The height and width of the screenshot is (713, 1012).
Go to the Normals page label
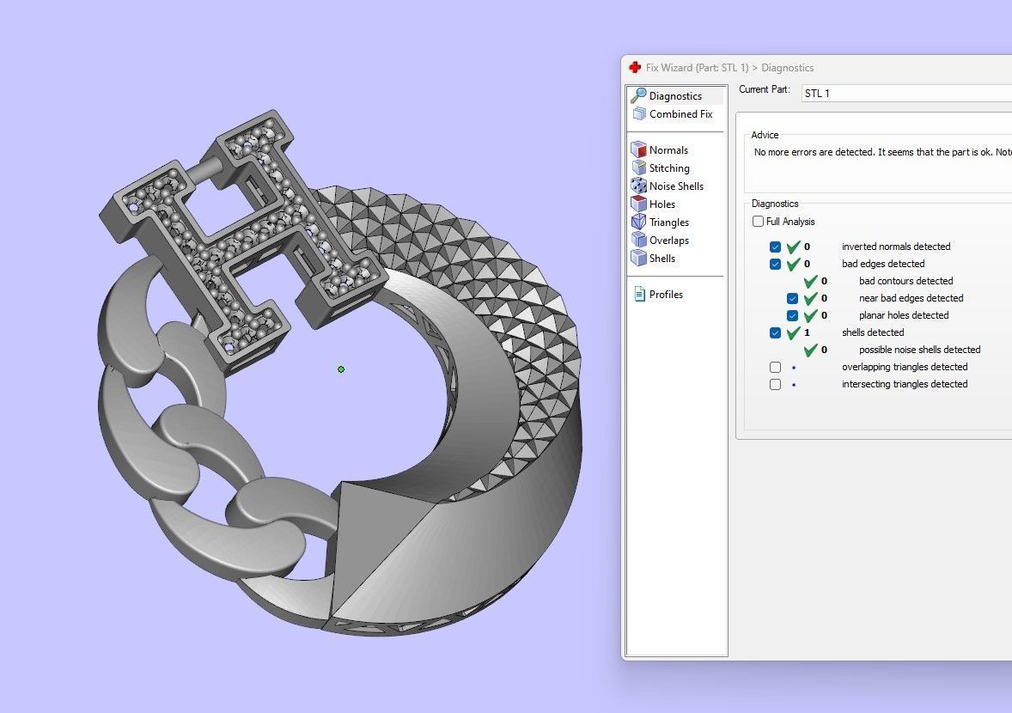[668, 150]
